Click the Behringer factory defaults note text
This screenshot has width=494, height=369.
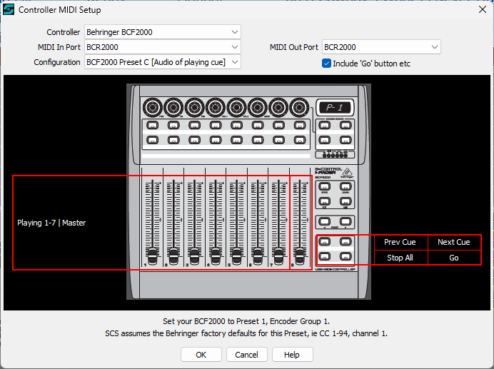(x=246, y=333)
